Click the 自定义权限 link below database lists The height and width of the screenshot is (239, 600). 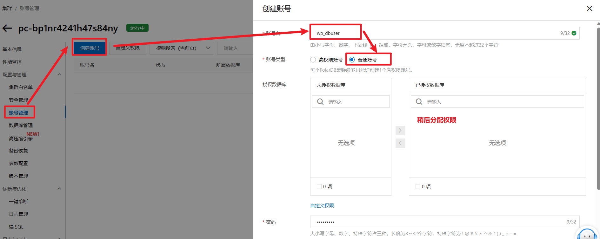[x=322, y=205]
